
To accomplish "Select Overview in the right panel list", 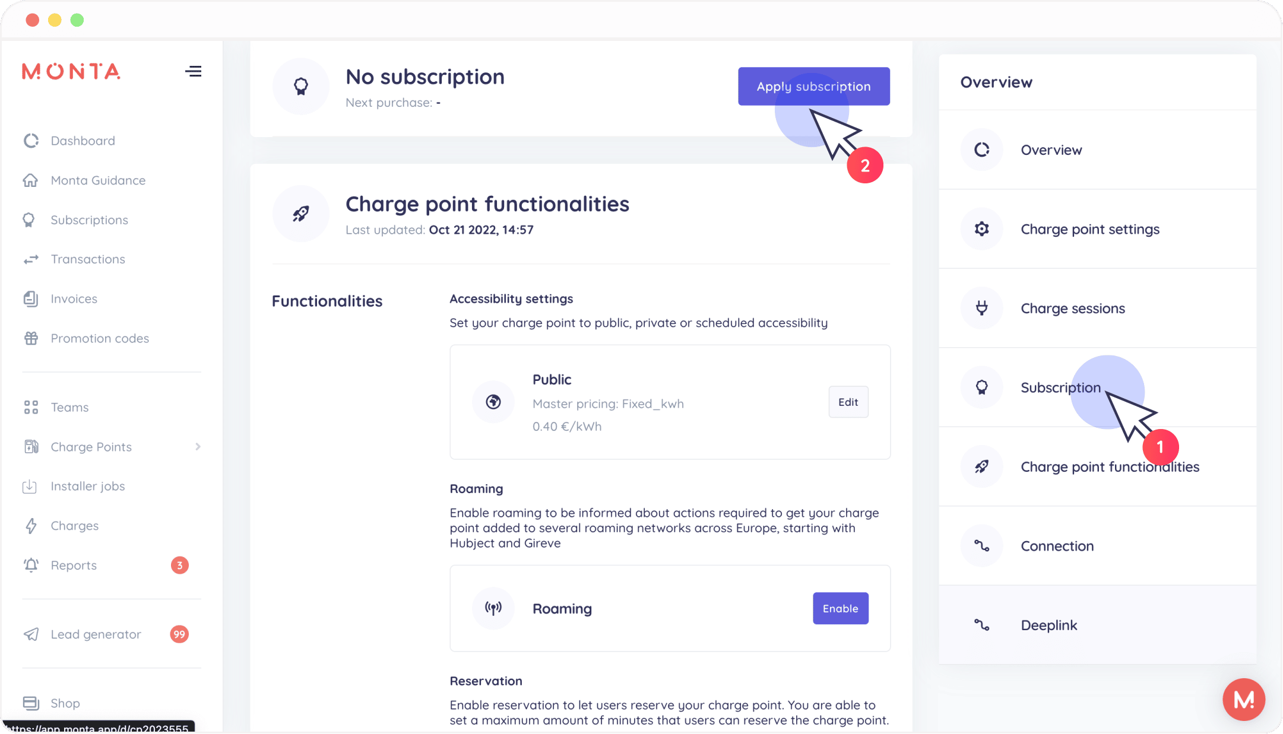I will pos(1097,150).
